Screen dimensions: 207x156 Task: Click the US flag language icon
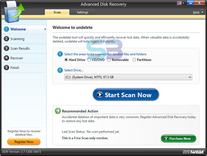coord(179,3)
